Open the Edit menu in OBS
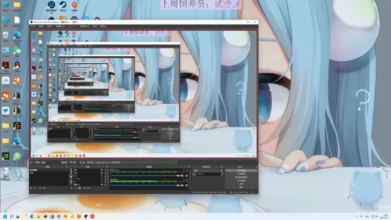This screenshot has width=391, height=220. point(42,26)
